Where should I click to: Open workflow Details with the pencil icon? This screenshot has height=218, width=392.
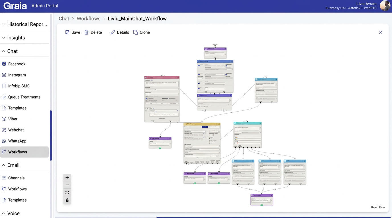pos(113,32)
